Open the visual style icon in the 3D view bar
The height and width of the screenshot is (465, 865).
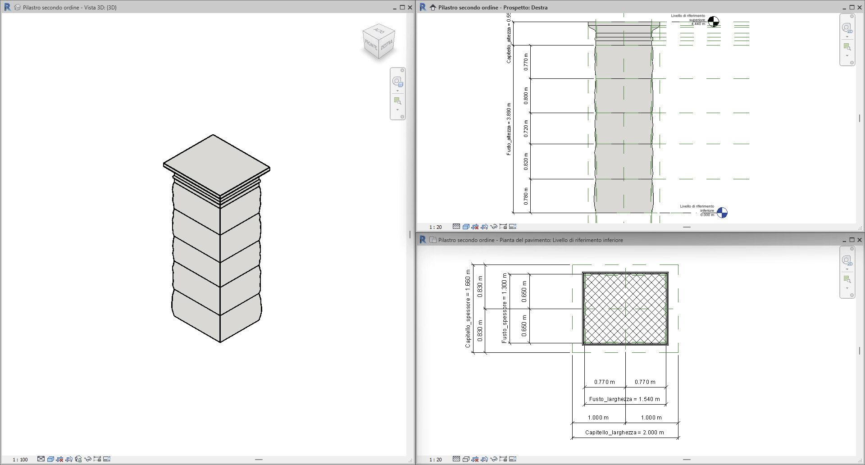(50, 459)
